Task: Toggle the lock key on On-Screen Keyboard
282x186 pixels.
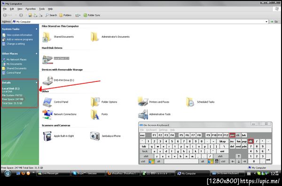Action: click(x=145, y=152)
